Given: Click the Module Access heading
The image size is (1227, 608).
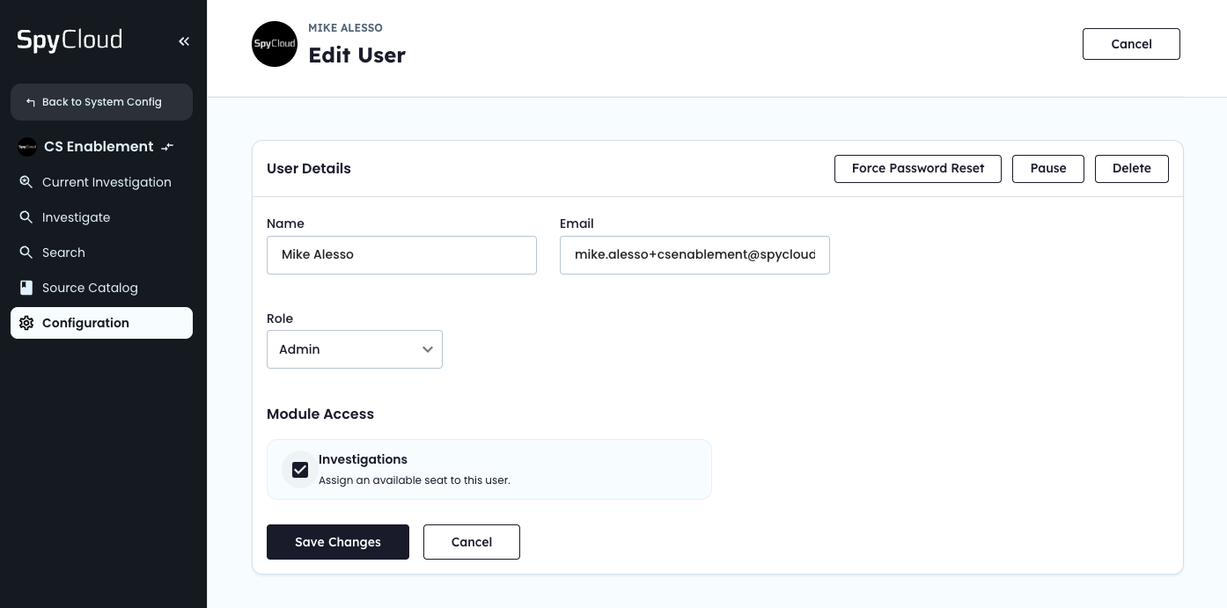Looking at the screenshot, I should click(320, 414).
